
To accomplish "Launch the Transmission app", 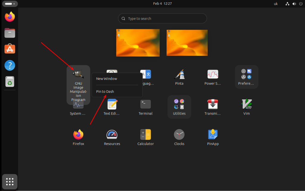I will pyautogui.click(x=213, y=104).
